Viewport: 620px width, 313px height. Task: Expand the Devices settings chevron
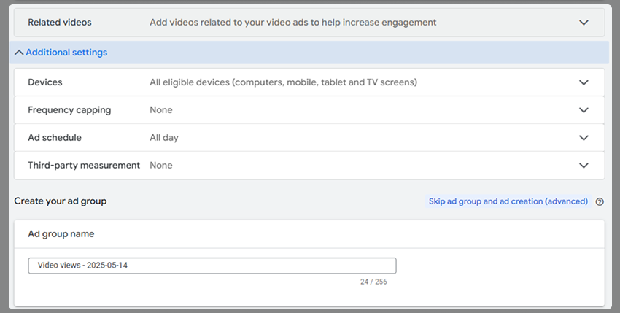click(x=584, y=82)
